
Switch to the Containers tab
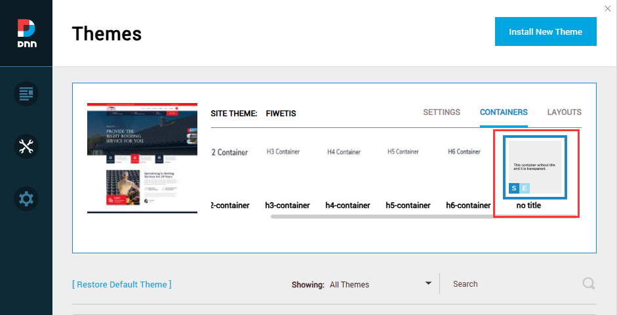coord(504,112)
